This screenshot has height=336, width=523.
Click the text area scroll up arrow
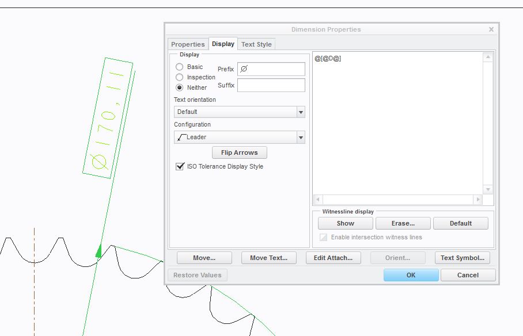[488, 57]
